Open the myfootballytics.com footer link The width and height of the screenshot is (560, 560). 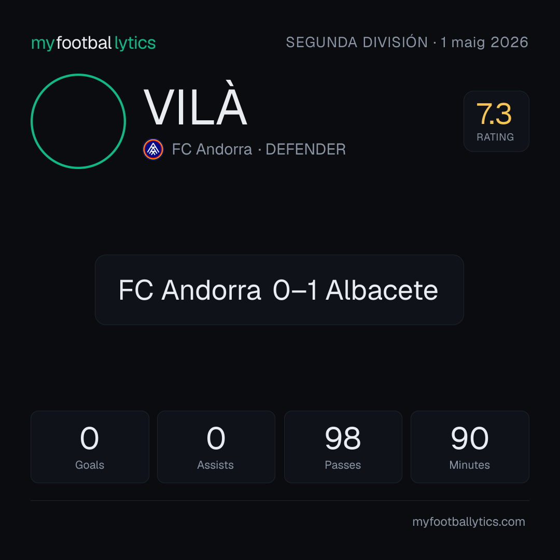click(469, 522)
